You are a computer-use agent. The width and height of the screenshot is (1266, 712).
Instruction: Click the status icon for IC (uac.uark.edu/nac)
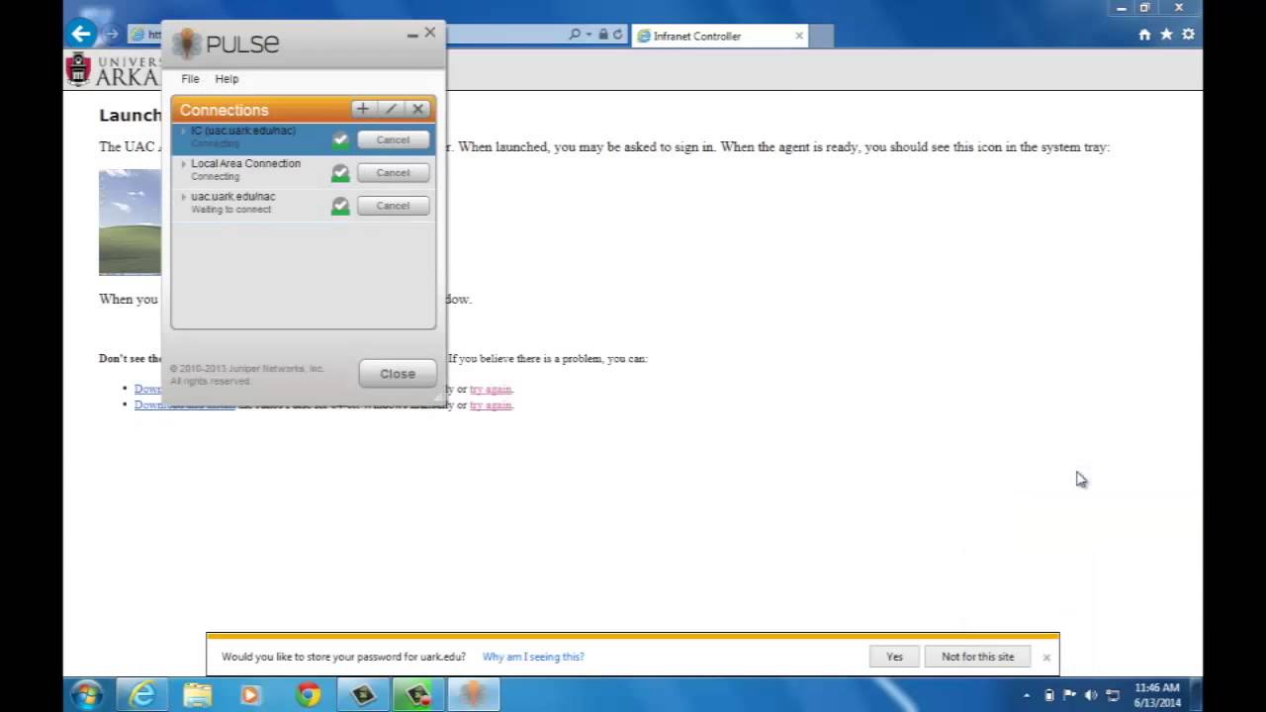pyautogui.click(x=340, y=139)
